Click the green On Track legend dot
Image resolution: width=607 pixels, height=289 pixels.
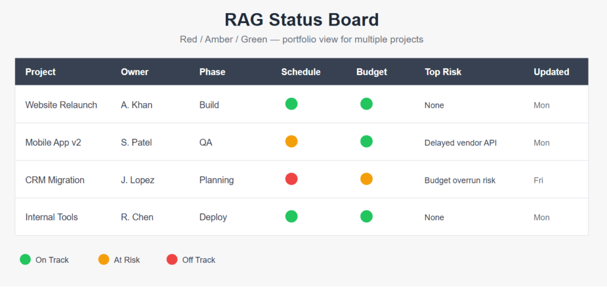click(25, 259)
